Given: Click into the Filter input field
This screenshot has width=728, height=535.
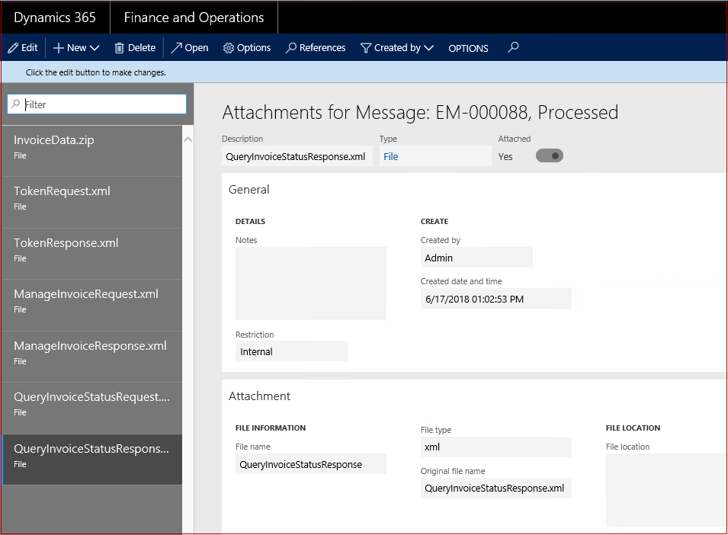Looking at the screenshot, I should tap(97, 104).
